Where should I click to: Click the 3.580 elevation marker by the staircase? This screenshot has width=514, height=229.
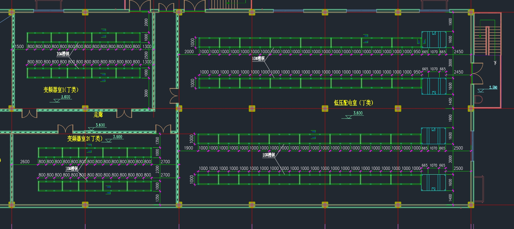493,87
